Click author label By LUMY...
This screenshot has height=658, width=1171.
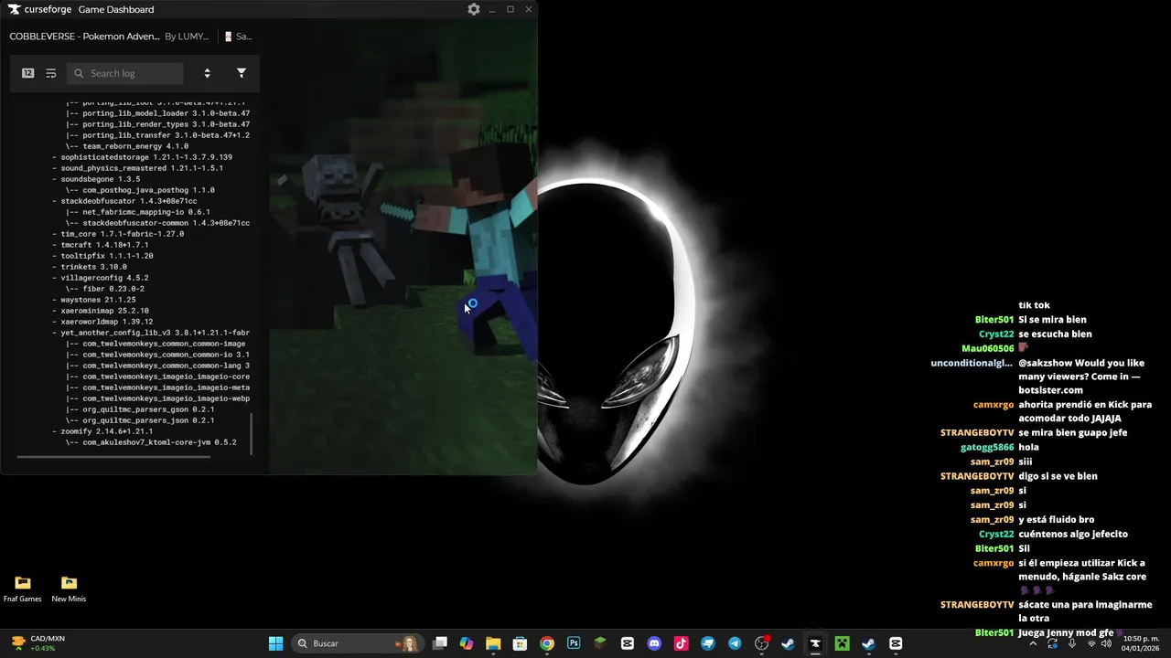click(187, 37)
